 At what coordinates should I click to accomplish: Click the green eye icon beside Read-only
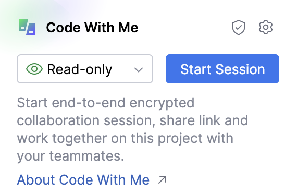(x=34, y=69)
